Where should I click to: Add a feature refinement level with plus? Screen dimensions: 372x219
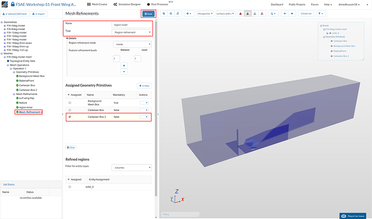123,66
